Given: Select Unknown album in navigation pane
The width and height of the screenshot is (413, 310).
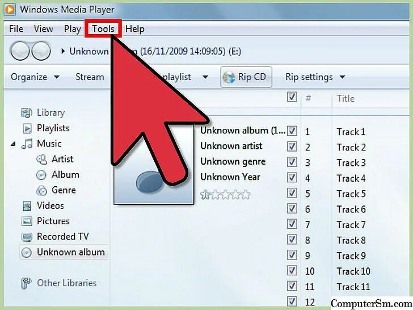Looking at the screenshot, I should [x=64, y=252].
